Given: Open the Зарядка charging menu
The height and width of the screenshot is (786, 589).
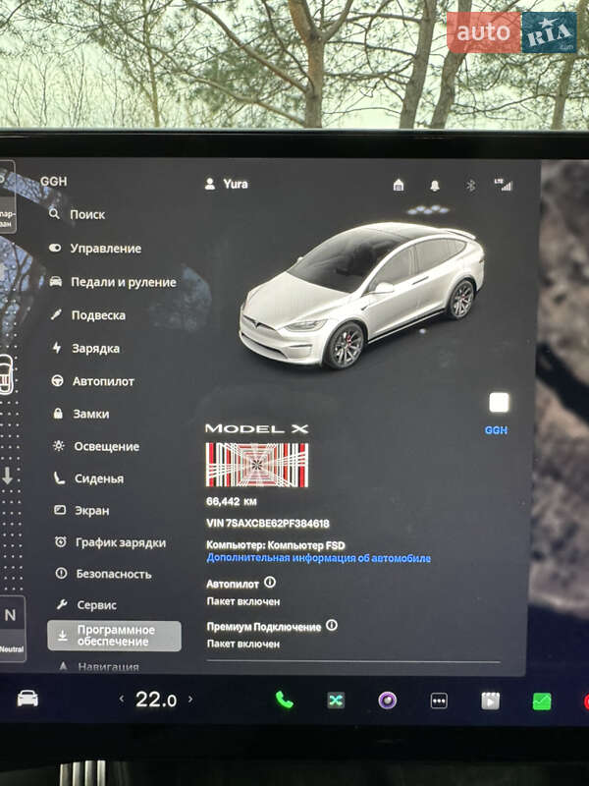Looking at the screenshot, I should [x=85, y=349].
